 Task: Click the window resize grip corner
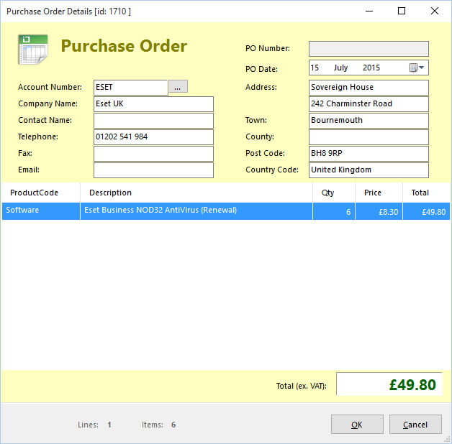[x=447, y=439]
